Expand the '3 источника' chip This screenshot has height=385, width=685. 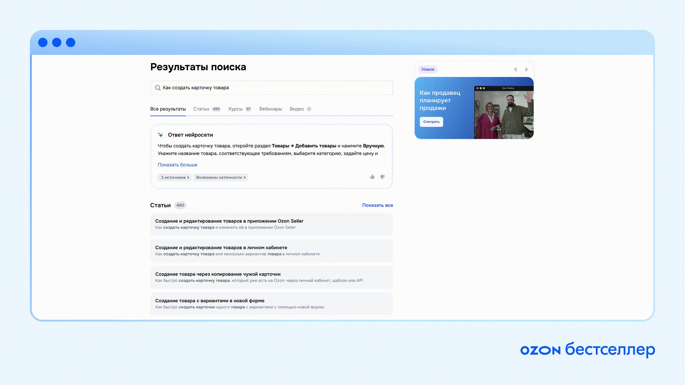[x=174, y=178]
